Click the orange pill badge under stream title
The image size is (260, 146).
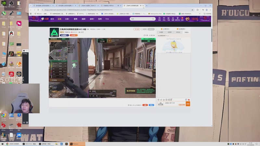click(x=73, y=35)
